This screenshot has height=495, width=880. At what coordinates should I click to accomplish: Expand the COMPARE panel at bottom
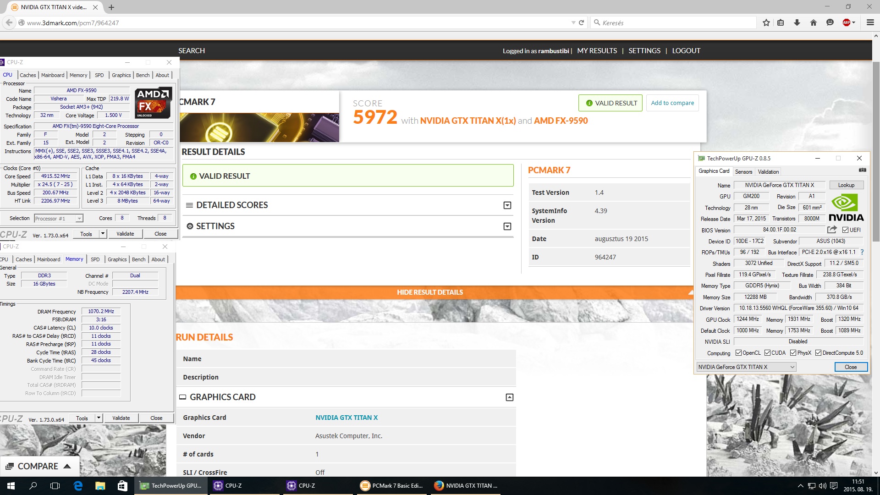pyautogui.click(x=39, y=466)
